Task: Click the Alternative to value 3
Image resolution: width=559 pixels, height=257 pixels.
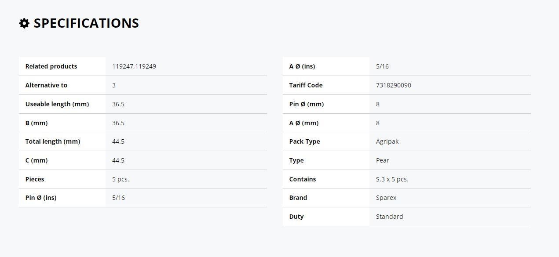Action: (114, 85)
